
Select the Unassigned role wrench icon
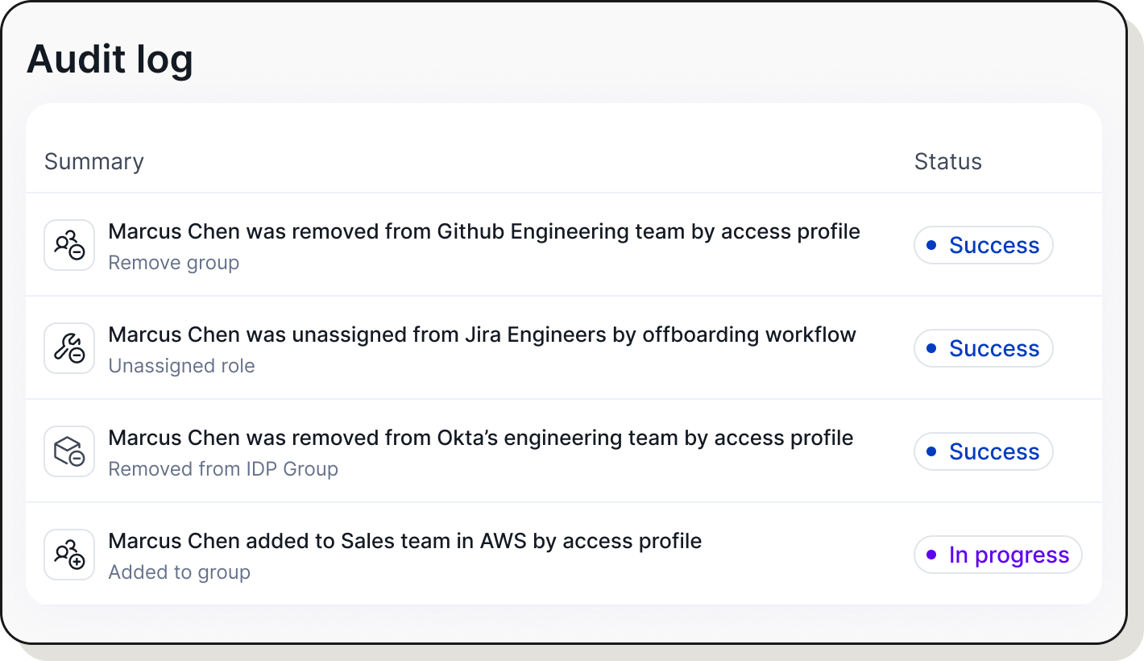(x=68, y=348)
